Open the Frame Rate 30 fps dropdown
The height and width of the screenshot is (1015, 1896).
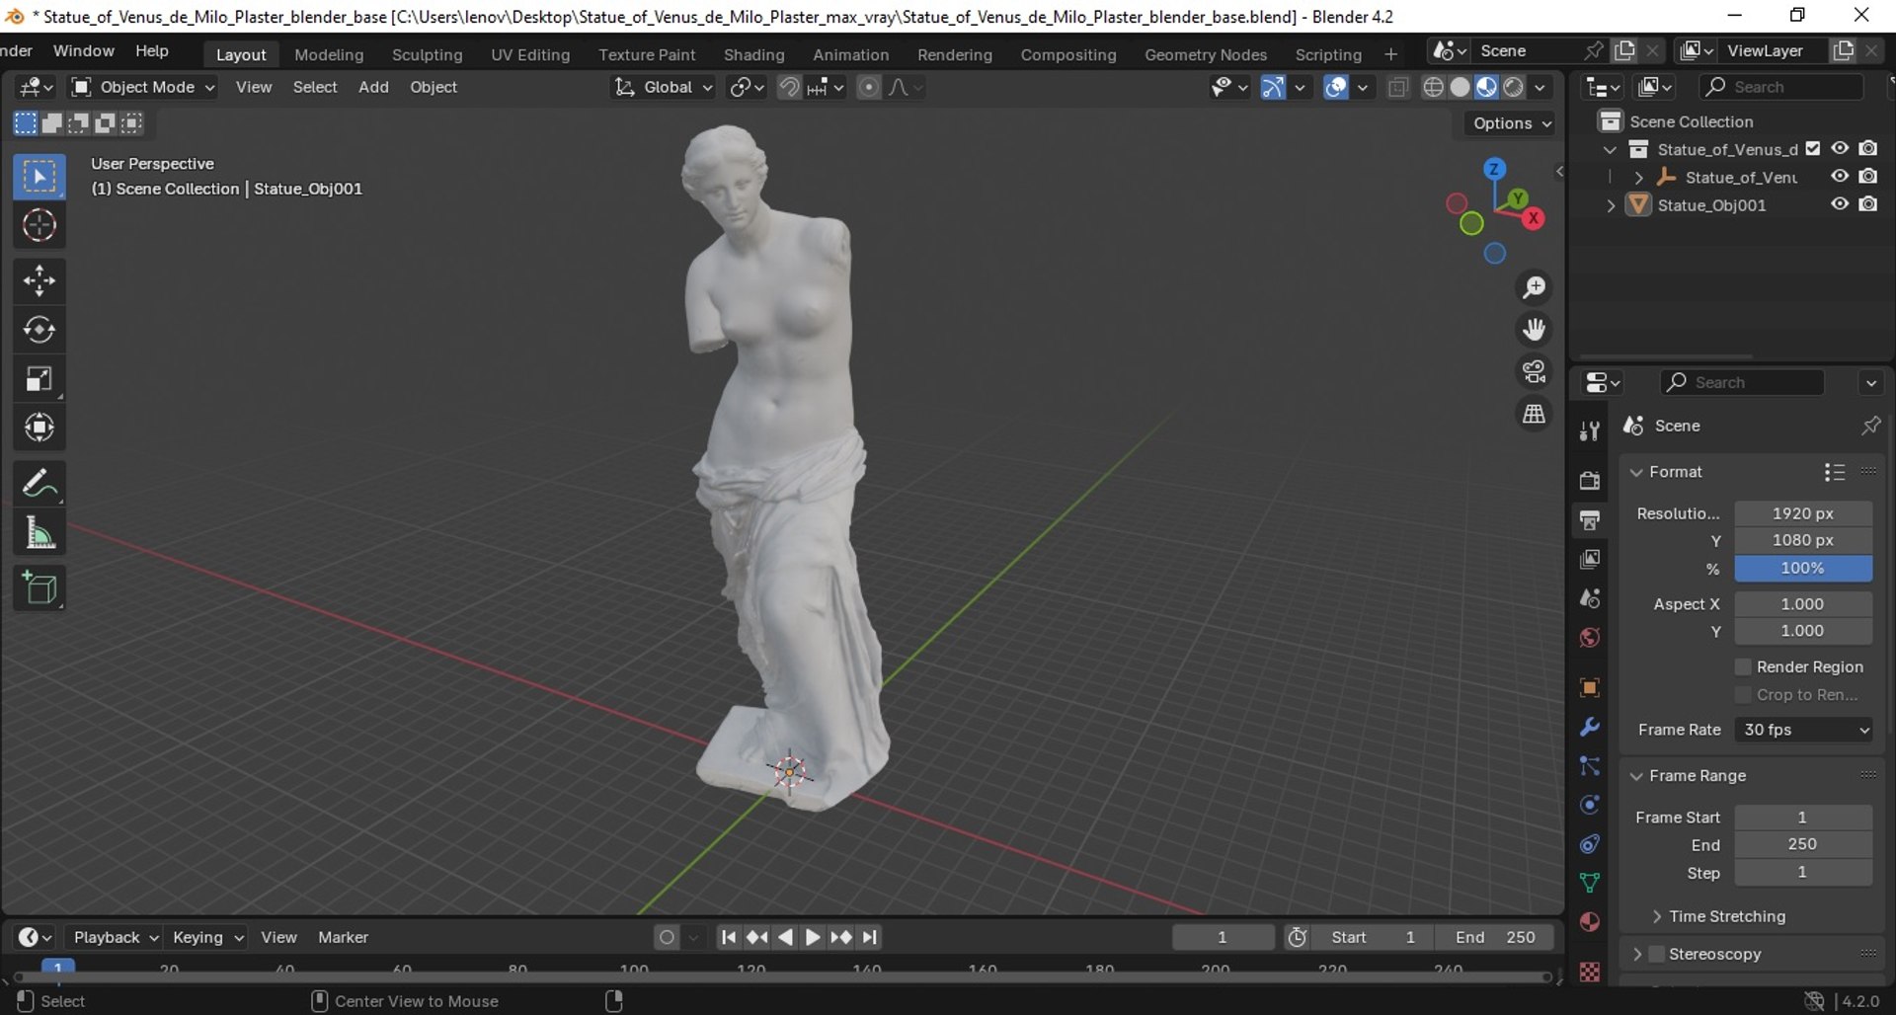(1804, 730)
